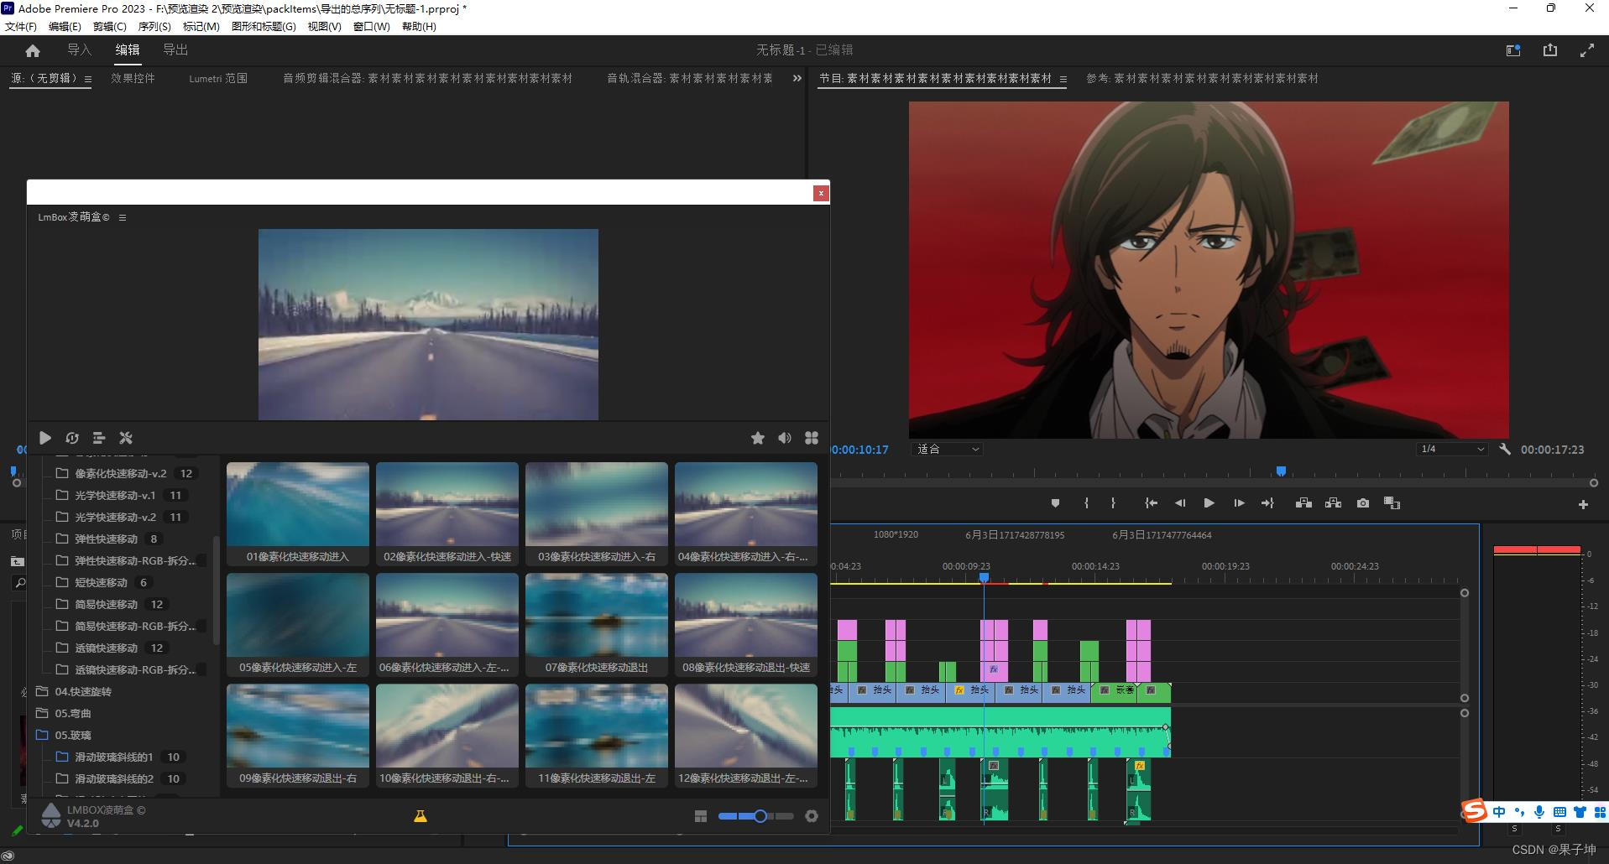1609x864 pixels.
Task: Open the source panel hamburger menu
Action: pyautogui.click(x=87, y=79)
